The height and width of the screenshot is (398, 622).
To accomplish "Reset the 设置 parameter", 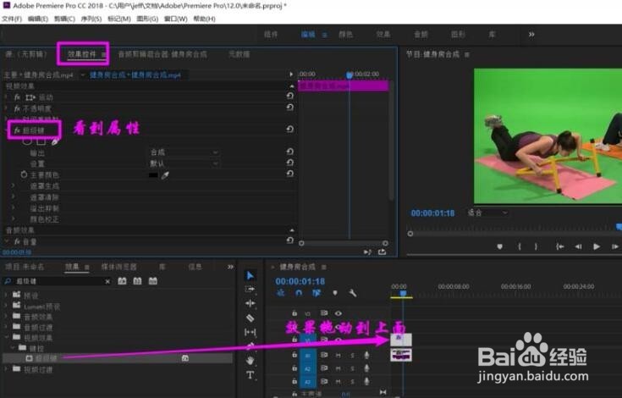I will 290,163.
